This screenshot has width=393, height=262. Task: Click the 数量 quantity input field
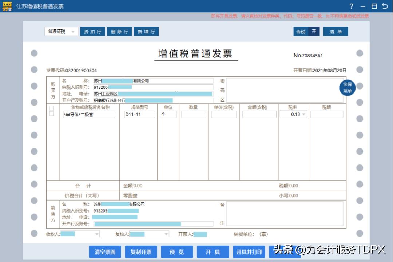194,114
